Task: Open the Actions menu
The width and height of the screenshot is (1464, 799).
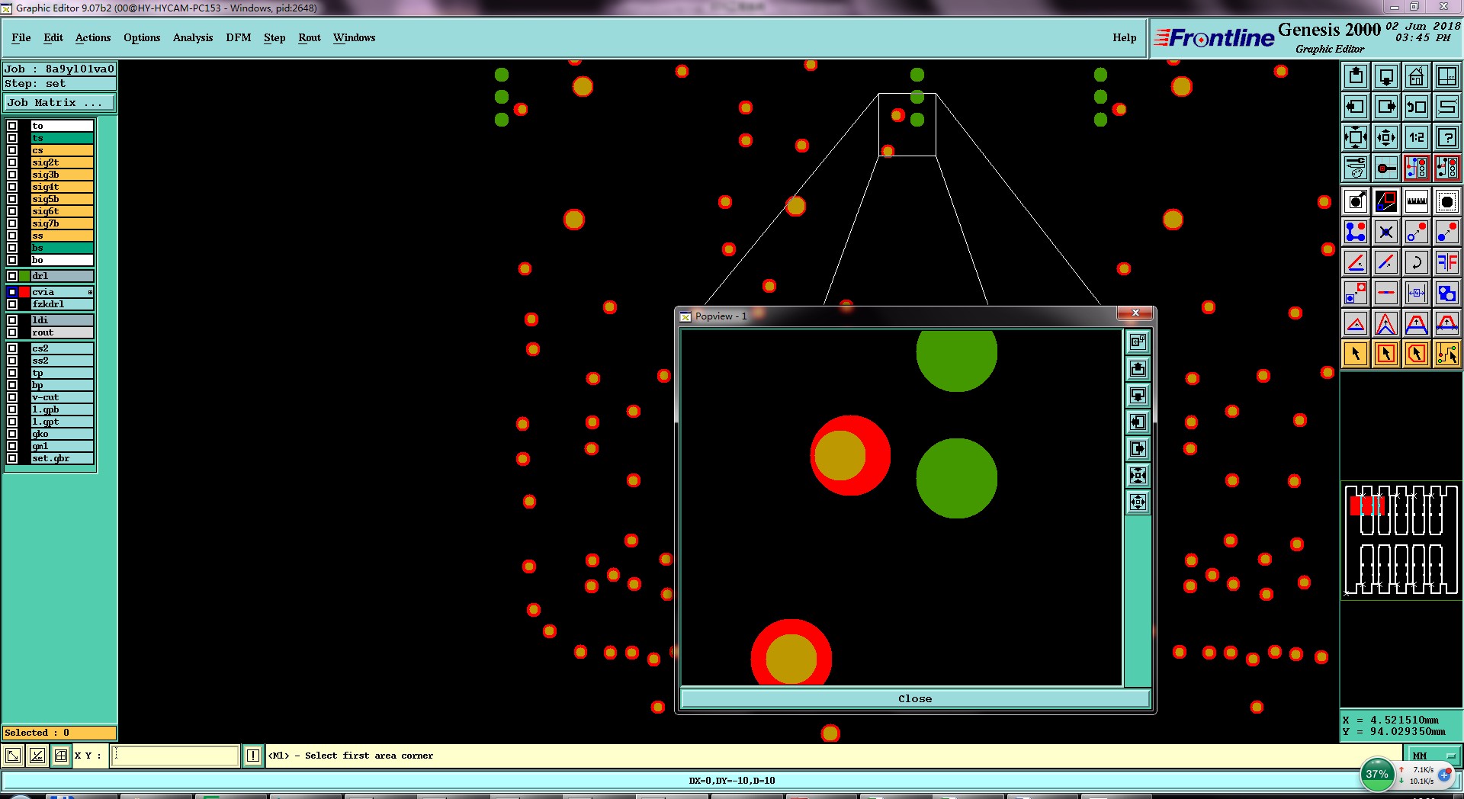Action: pos(93,37)
